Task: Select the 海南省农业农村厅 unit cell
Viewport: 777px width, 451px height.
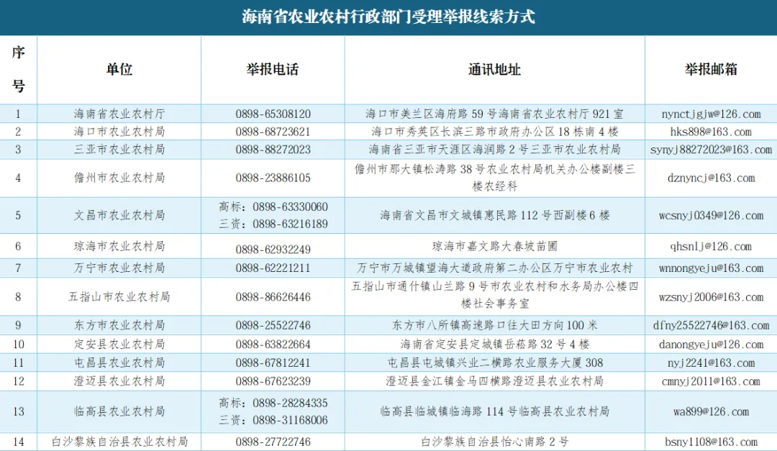Action: (119, 114)
